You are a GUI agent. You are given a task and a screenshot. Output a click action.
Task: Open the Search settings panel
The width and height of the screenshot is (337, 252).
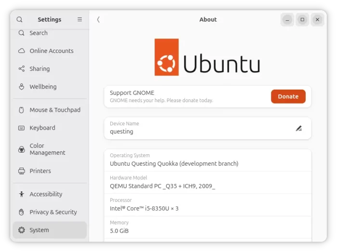click(x=39, y=33)
